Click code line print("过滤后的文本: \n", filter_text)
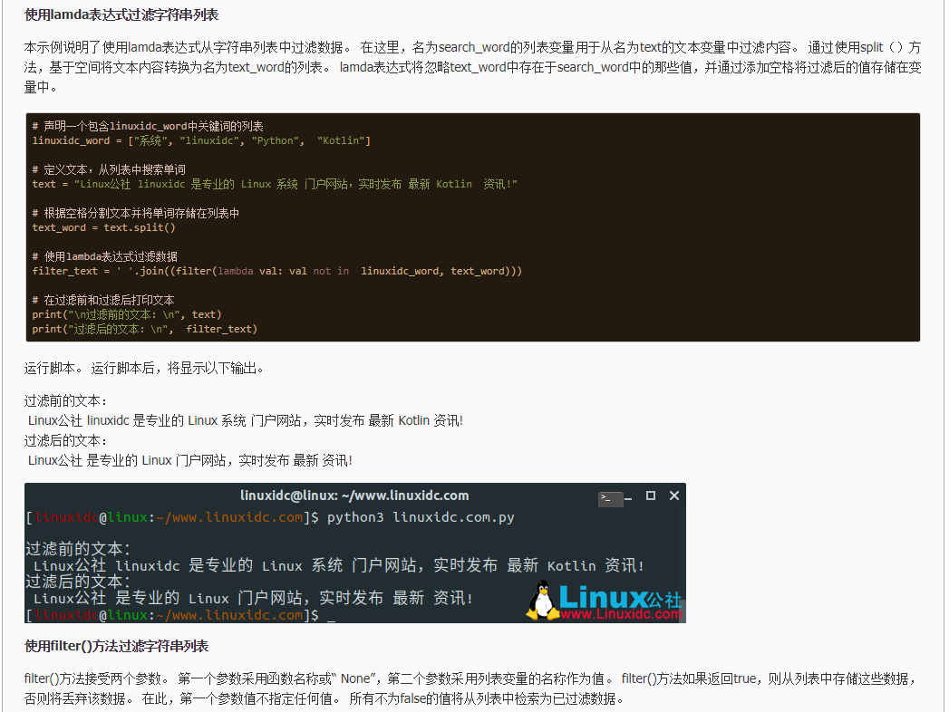 point(145,329)
